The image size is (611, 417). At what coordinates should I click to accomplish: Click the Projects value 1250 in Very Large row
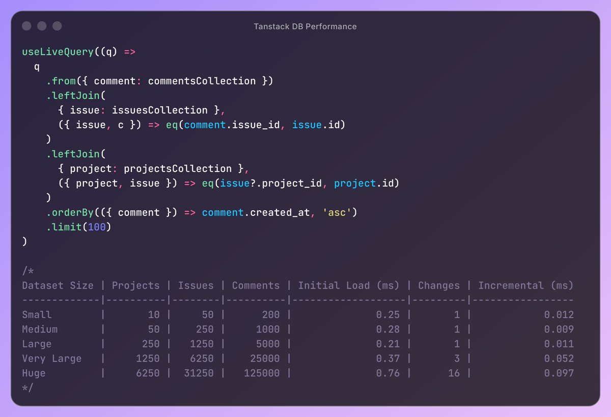(148, 358)
